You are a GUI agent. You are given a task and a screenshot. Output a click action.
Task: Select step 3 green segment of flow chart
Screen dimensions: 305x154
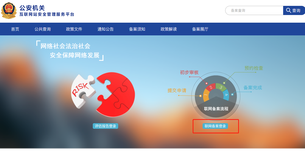(221, 87)
